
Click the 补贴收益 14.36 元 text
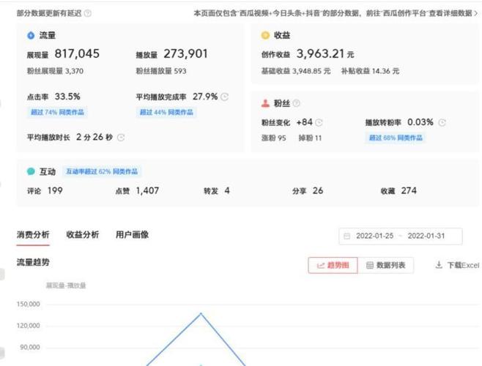point(370,71)
